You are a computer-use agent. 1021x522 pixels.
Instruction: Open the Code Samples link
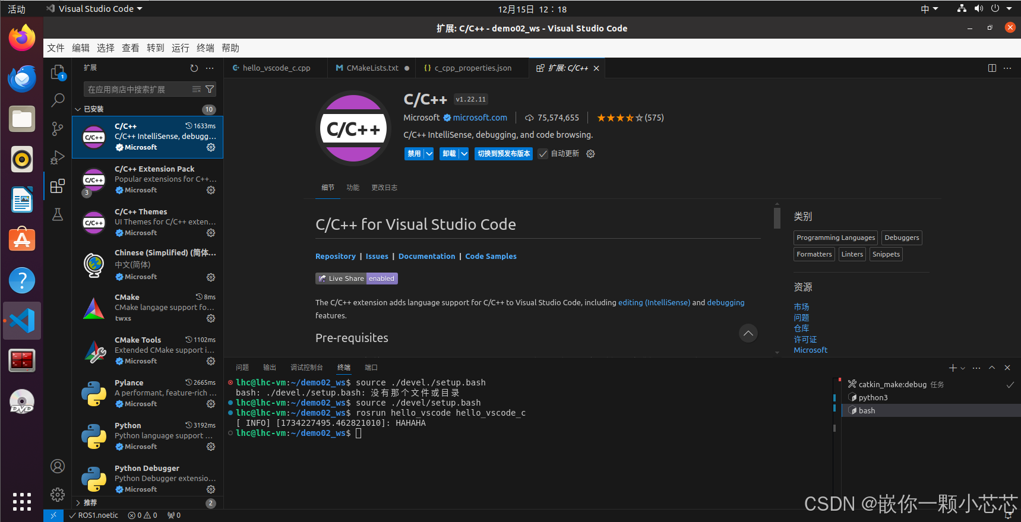[491, 257]
